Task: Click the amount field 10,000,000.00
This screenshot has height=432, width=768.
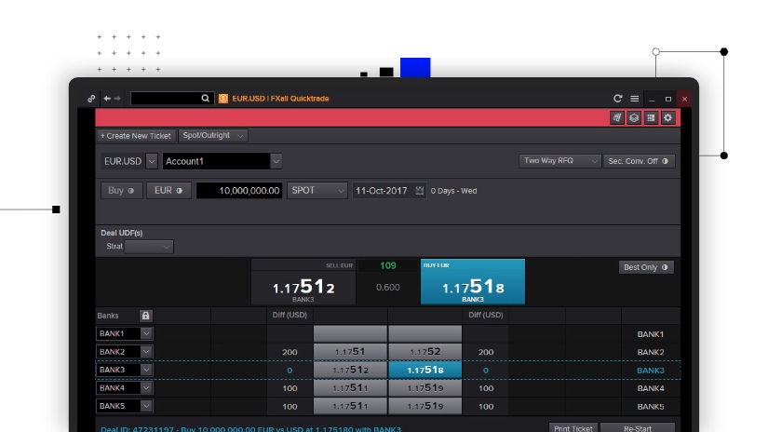Action: (239, 191)
